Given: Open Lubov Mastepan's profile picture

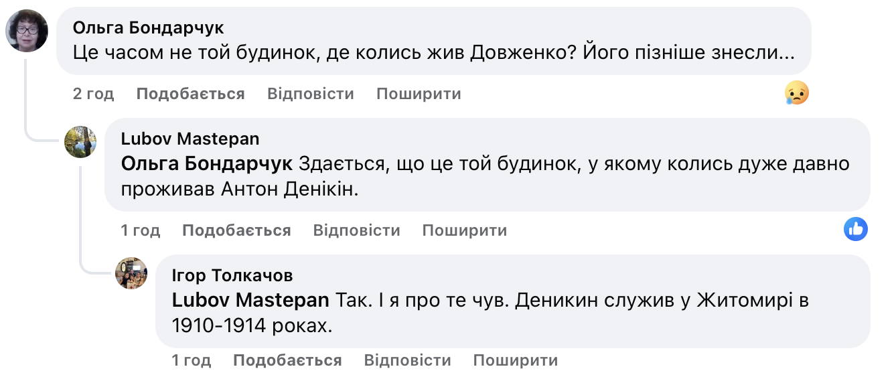Looking at the screenshot, I should coord(80,142).
